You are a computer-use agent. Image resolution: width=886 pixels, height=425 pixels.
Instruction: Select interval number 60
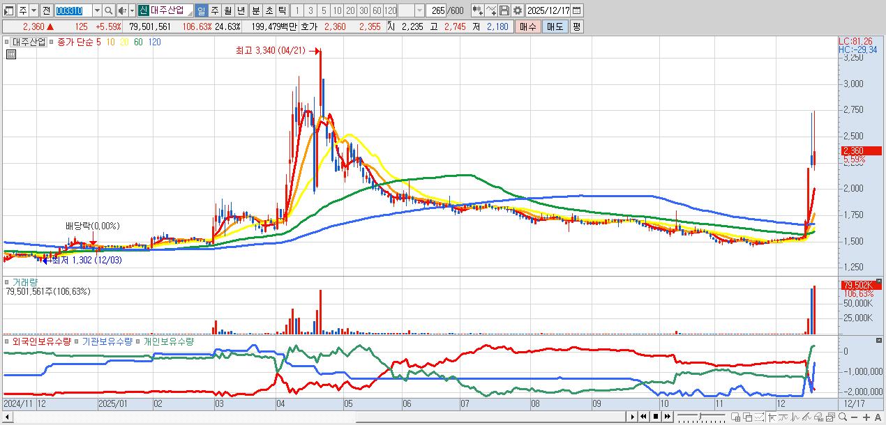377,10
